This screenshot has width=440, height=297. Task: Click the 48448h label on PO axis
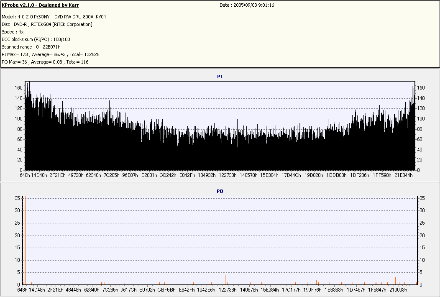click(x=74, y=289)
